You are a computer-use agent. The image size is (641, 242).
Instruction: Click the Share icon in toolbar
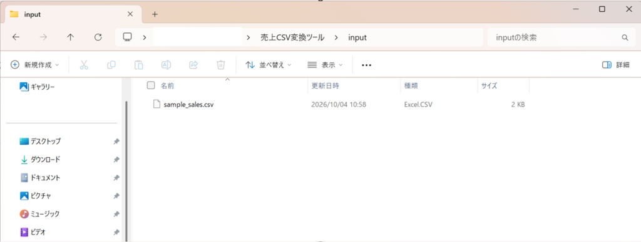[193, 65]
